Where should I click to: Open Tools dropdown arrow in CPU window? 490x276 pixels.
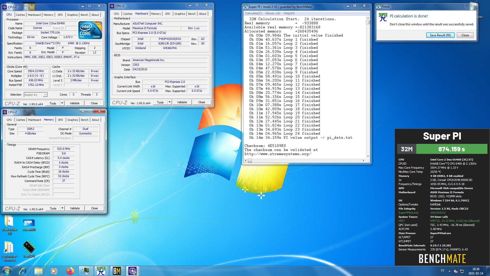click(62, 103)
